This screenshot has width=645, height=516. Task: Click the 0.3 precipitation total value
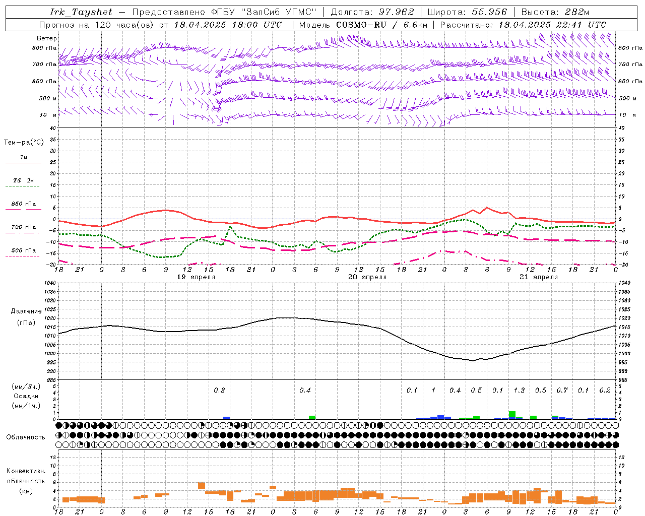(219, 391)
